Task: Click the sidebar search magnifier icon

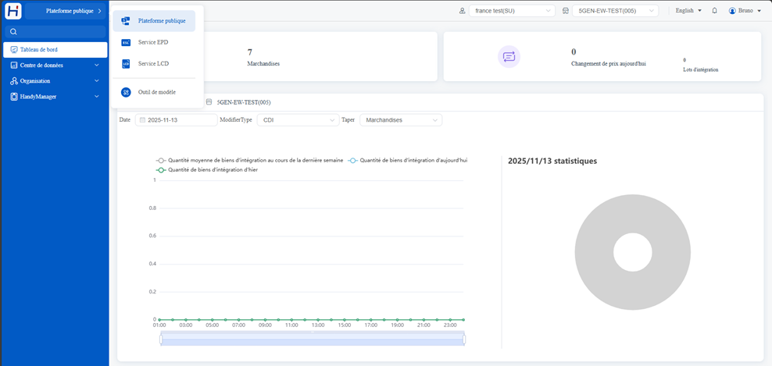Action: [13, 32]
